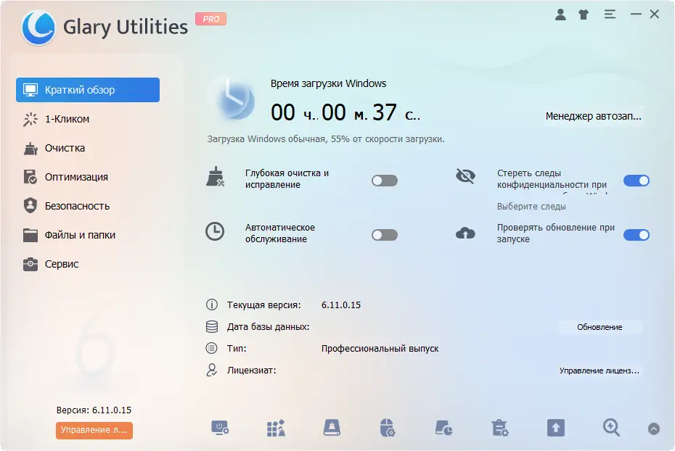Open the driver tool mouse icon in bottom toolbar
The width and height of the screenshot is (675, 451).
[388, 428]
